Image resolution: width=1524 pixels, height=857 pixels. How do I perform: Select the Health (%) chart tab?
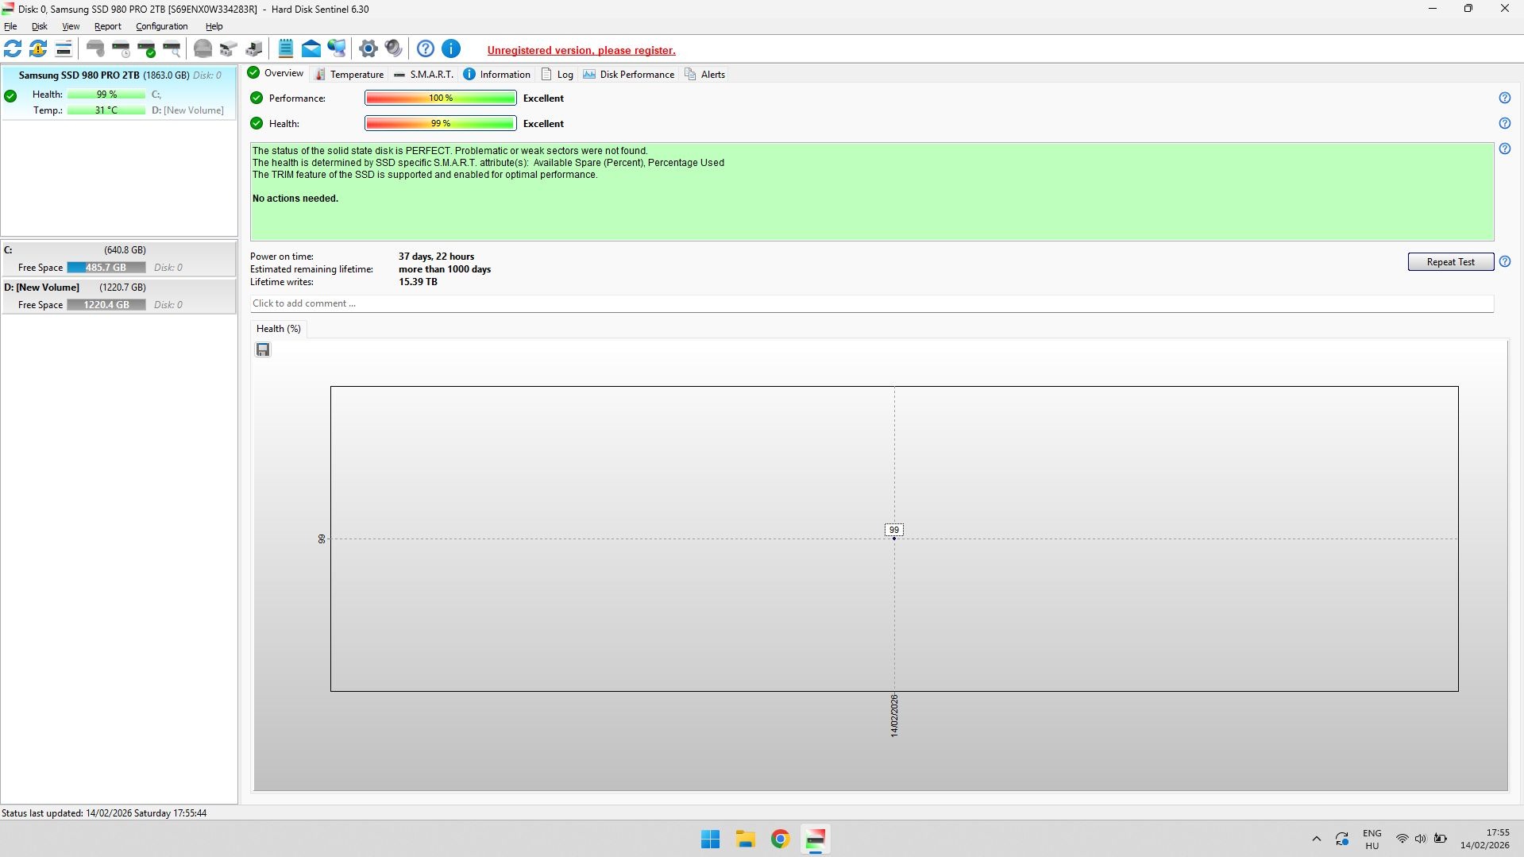coord(279,329)
